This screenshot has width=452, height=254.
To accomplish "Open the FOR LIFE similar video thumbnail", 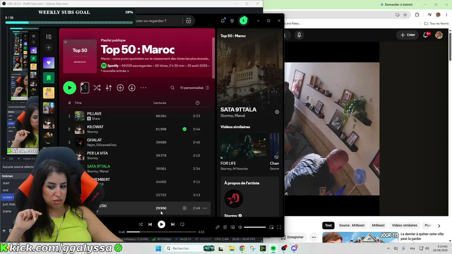I will (243, 146).
